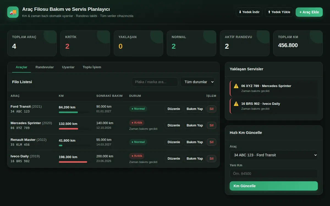Click the Yeni Km input field

point(274,174)
